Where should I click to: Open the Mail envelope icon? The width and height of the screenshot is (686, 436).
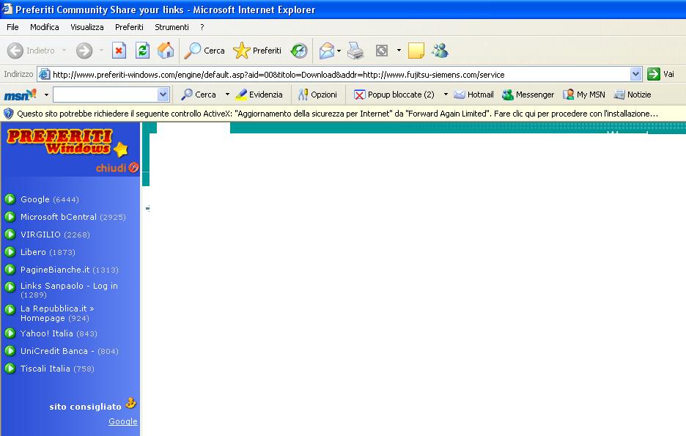pos(326,51)
